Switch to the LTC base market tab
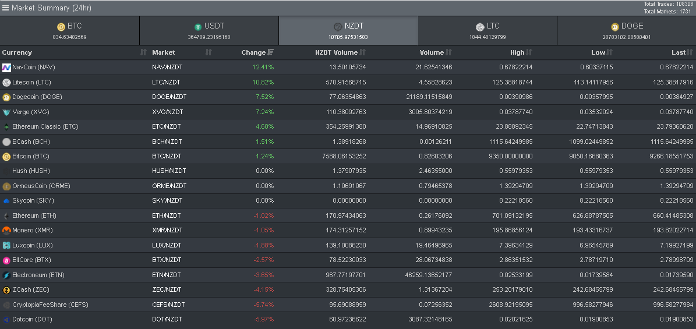The image size is (696, 329). pyautogui.click(x=487, y=31)
